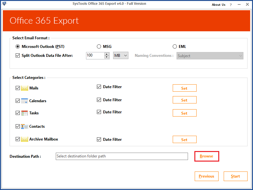Click the Mails envelope icon
253x190 pixels.
coord(24,88)
